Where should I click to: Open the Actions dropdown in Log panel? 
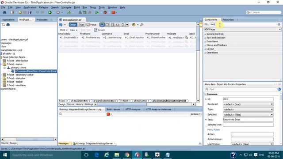pos(195,114)
